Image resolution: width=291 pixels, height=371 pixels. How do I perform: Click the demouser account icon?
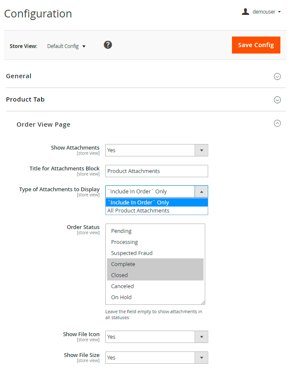245,12
